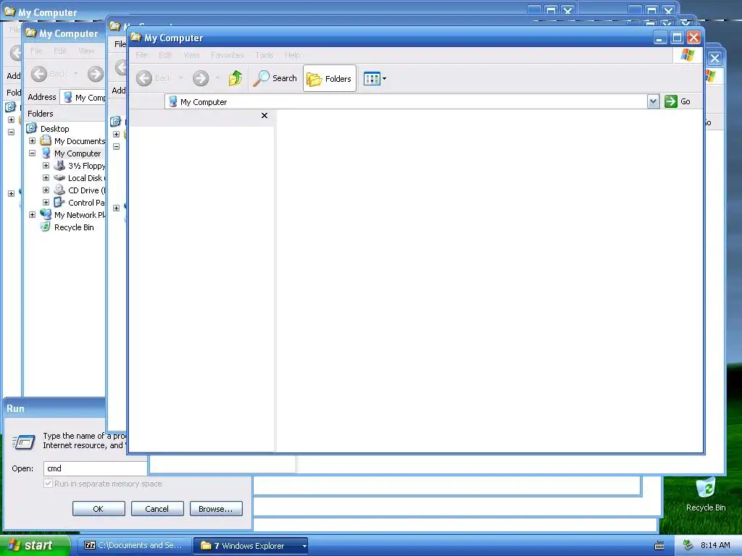Viewport: 742px width, 556px height.
Task: Expand My Network Places node
Action: [x=32, y=214]
